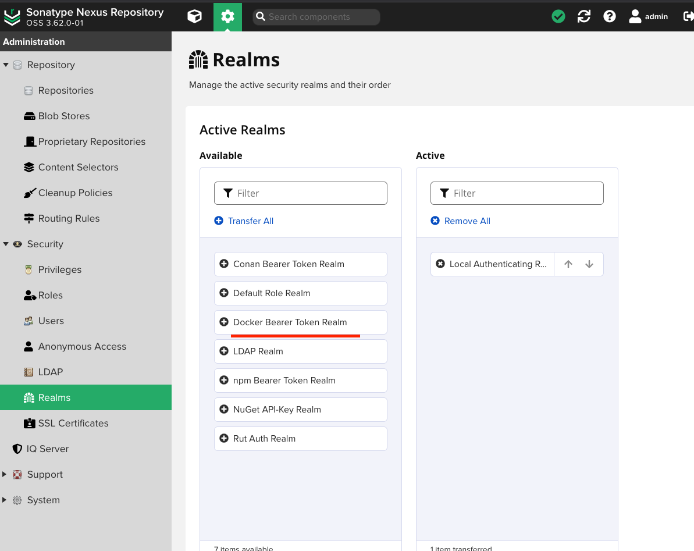Click the Administration gear icon
The height and width of the screenshot is (551, 694).
click(x=227, y=17)
